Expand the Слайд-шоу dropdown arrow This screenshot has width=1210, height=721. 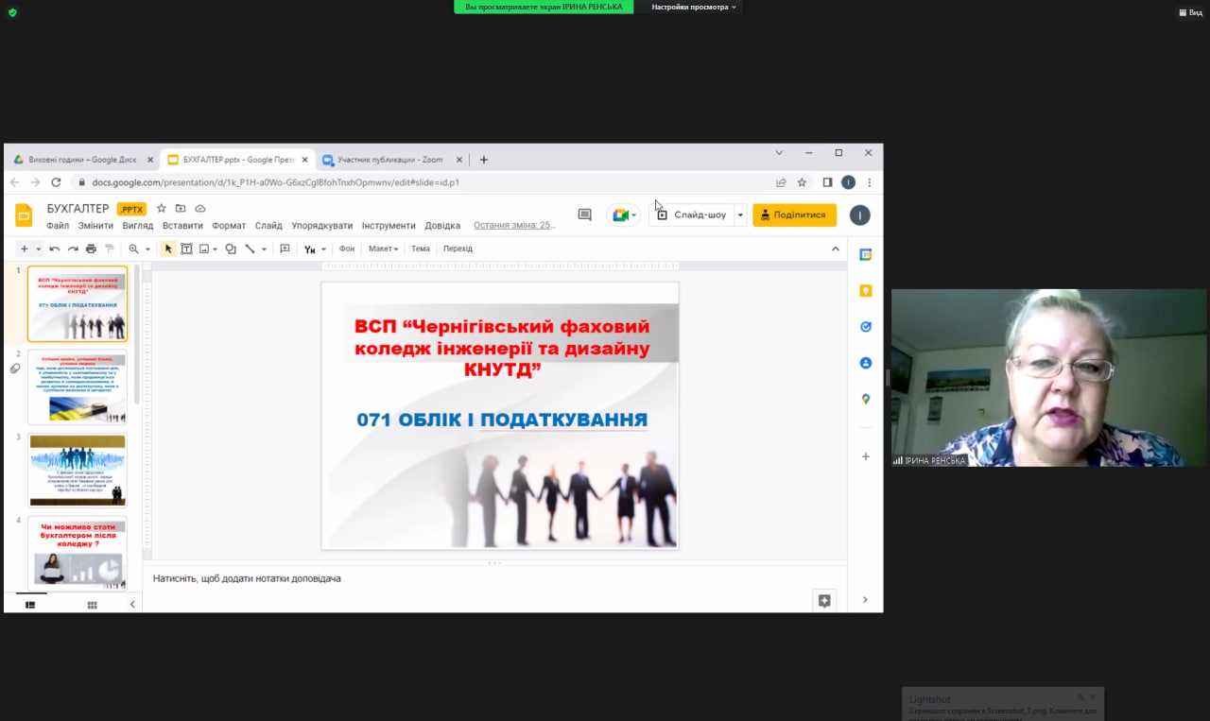740,215
